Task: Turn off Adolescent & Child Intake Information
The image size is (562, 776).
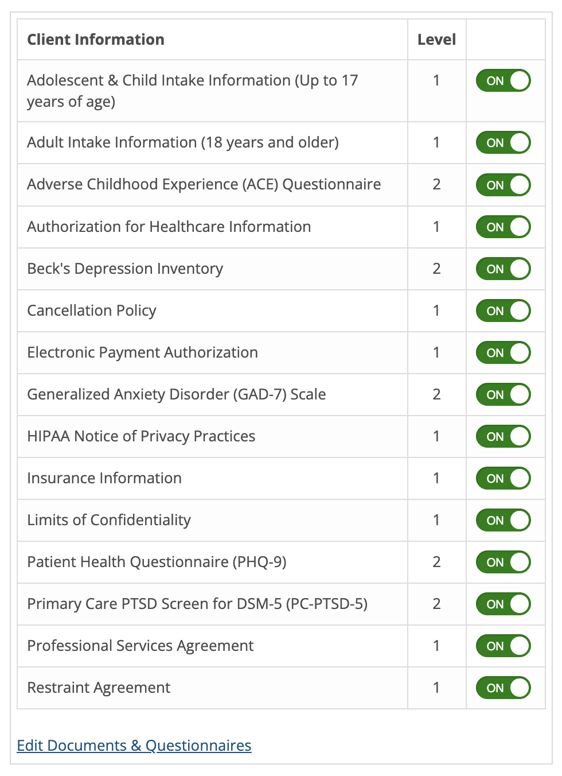Action: (x=503, y=81)
